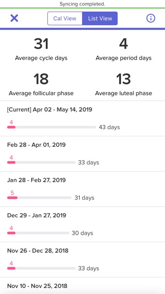Select the List View toggle
This screenshot has height=294, width=165.
(x=100, y=18)
